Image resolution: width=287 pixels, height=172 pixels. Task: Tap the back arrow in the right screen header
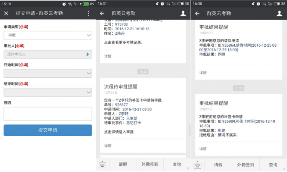(197, 13)
